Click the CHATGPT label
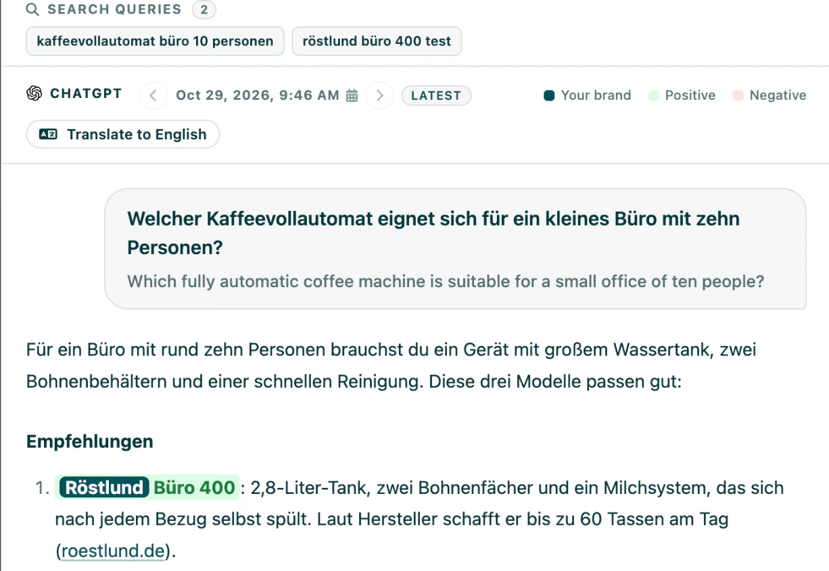This screenshot has width=829, height=571. 86,94
